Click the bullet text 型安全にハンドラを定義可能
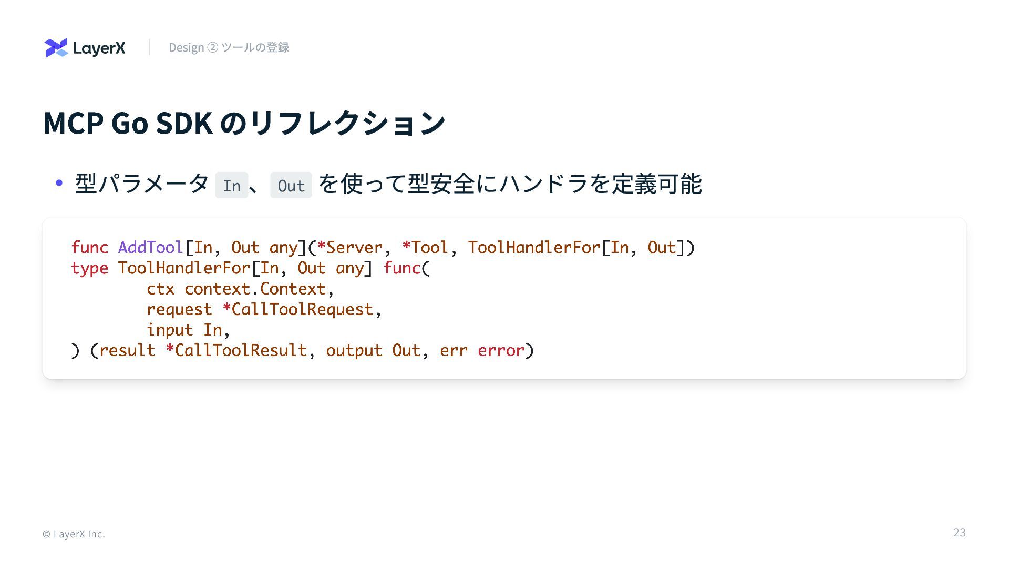The height and width of the screenshot is (568, 1009). pos(554,184)
